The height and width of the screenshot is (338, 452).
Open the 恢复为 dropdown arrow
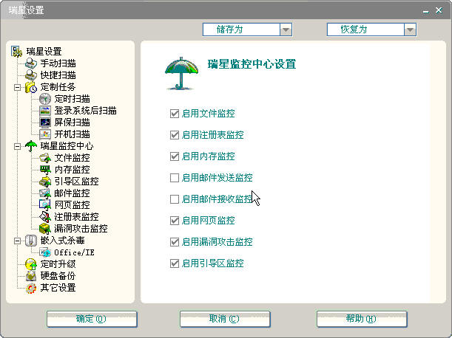tap(410, 30)
